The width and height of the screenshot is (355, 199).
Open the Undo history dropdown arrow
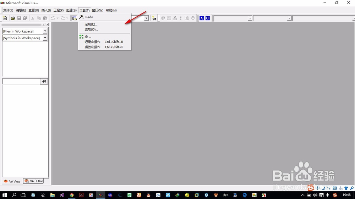[x=58, y=18]
